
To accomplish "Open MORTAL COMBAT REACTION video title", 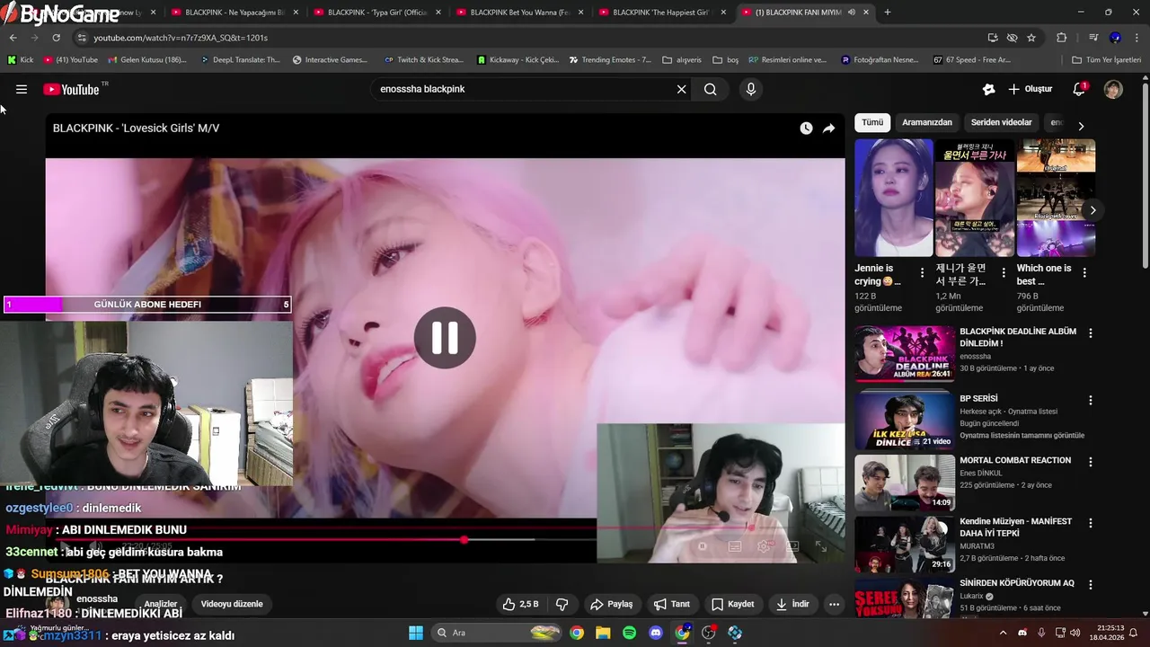I will coord(1015,460).
